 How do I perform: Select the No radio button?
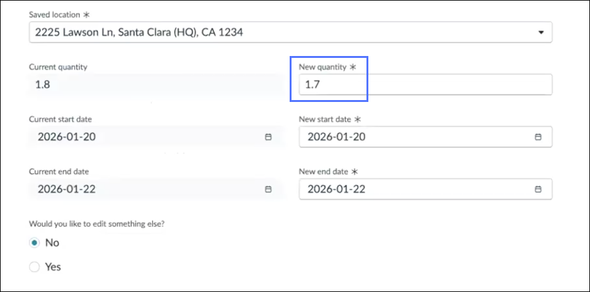(x=35, y=243)
